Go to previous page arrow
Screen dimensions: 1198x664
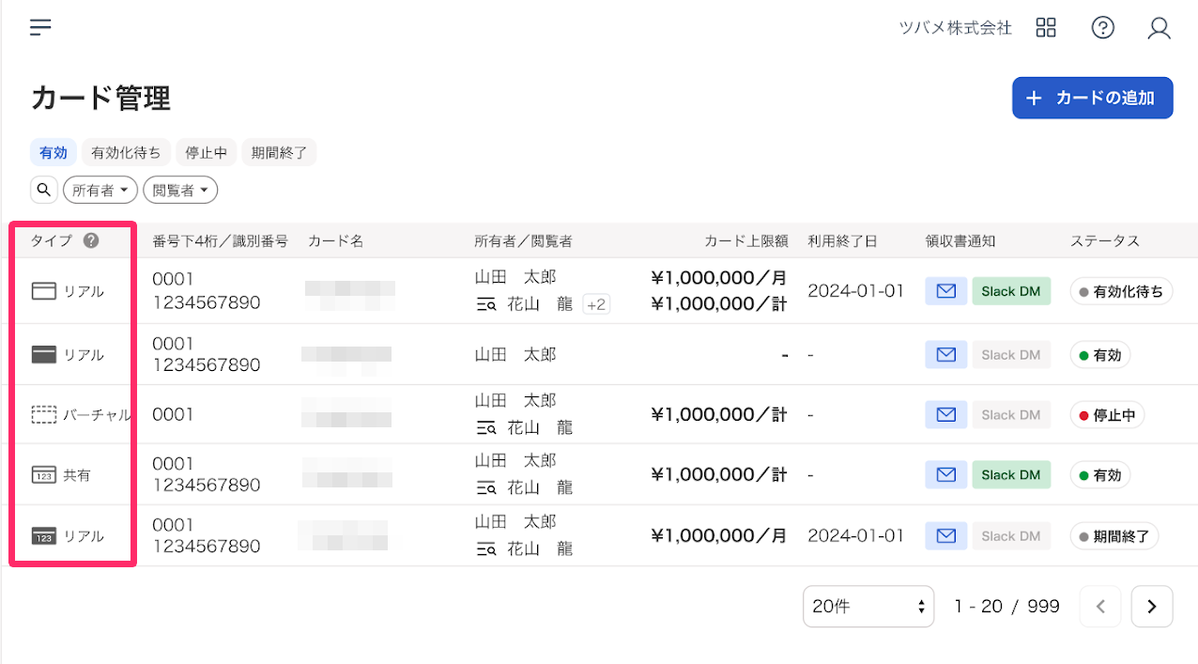1100,607
